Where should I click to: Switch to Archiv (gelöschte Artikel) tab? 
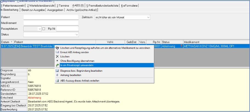(x=83, y=10)
